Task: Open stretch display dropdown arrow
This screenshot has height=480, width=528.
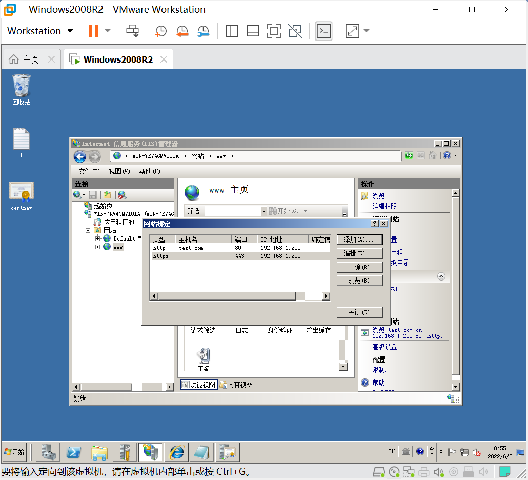Action: coord(367,31)
